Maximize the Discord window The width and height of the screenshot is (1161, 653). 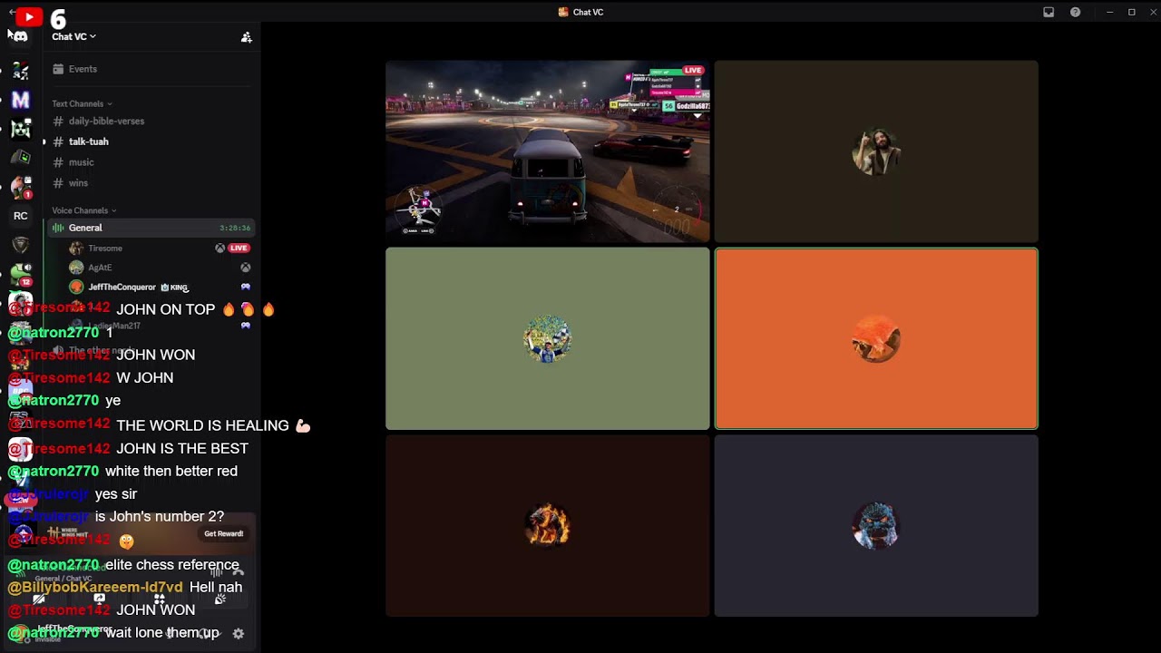1131,12
